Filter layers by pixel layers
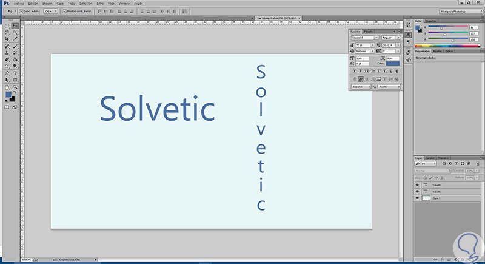 click(x=444, y=163)
